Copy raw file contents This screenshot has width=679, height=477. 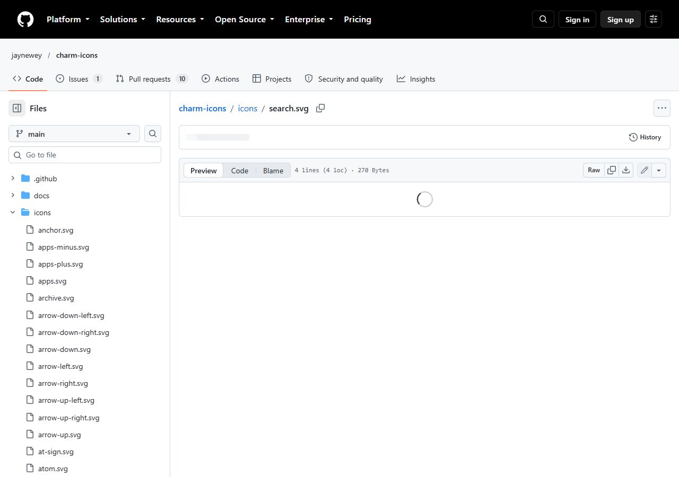coord(612,170)
